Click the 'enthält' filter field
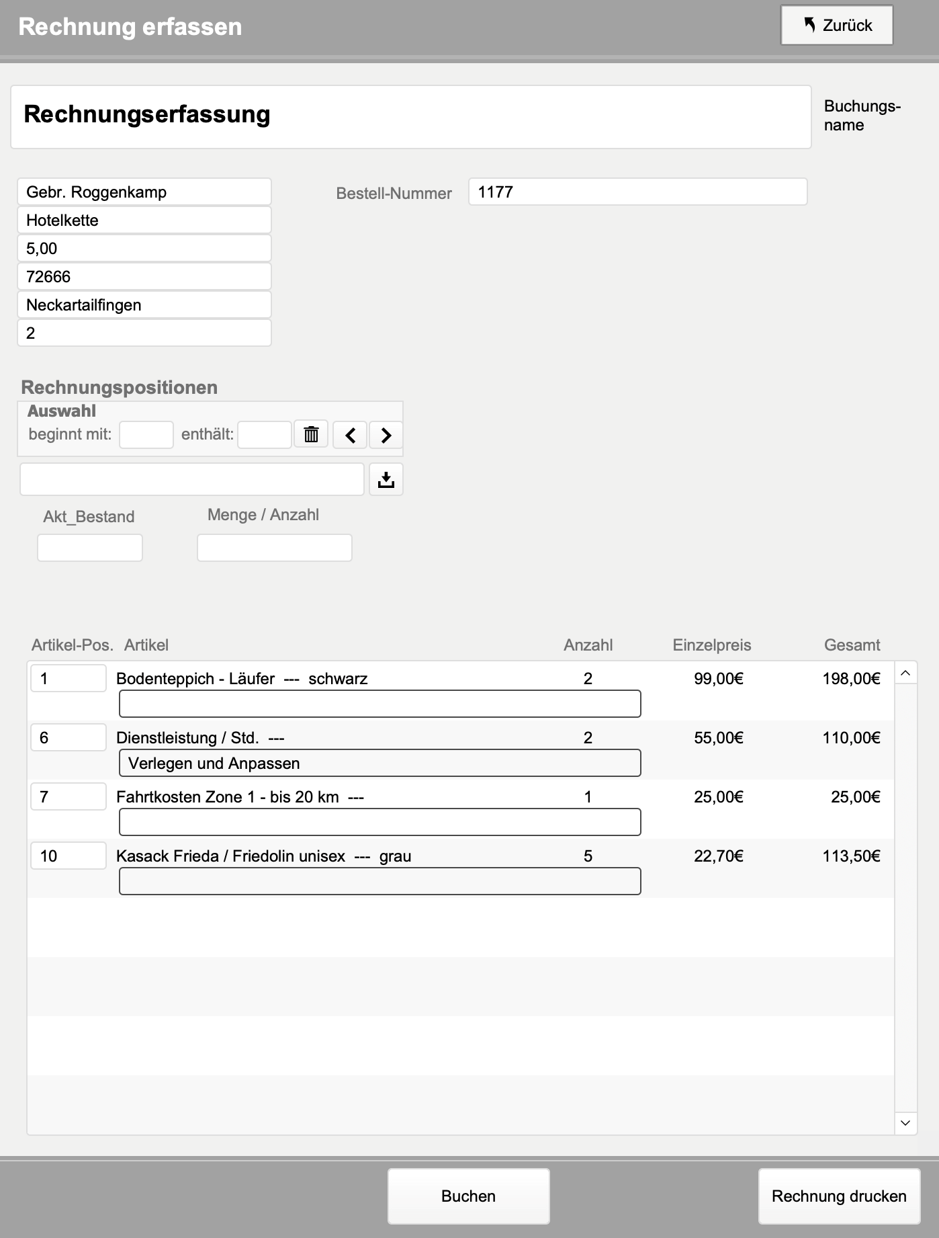Screen dimensions: 939x1238 (x=265, y=435)
